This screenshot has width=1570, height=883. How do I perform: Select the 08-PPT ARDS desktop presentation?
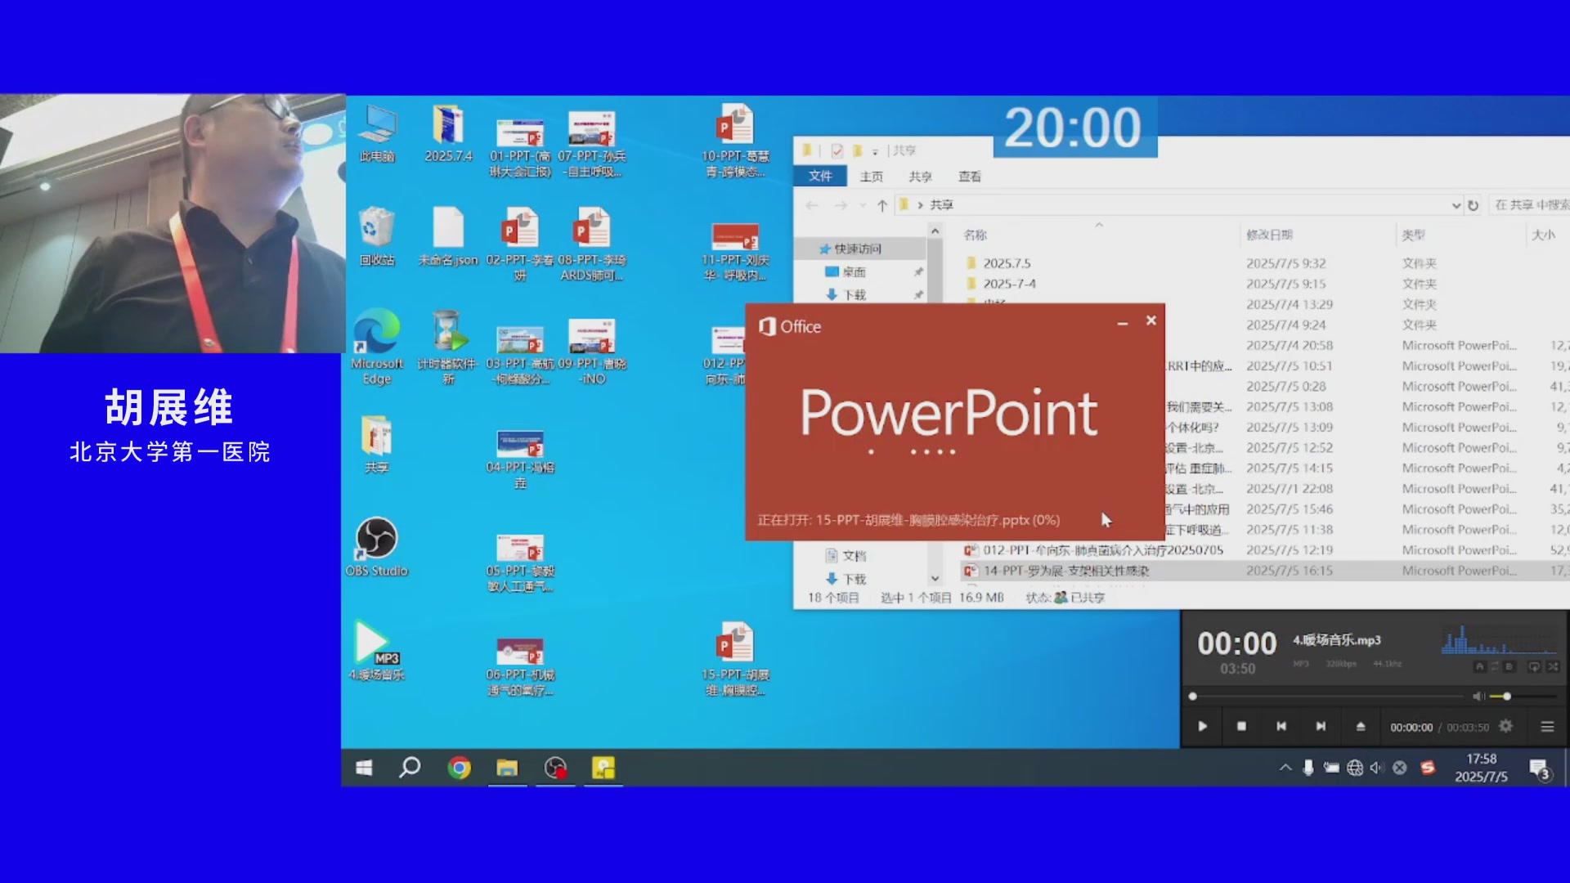pos(592,244)
